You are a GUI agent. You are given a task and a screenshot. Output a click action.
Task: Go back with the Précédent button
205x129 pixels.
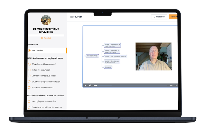(x=159, y=17)
